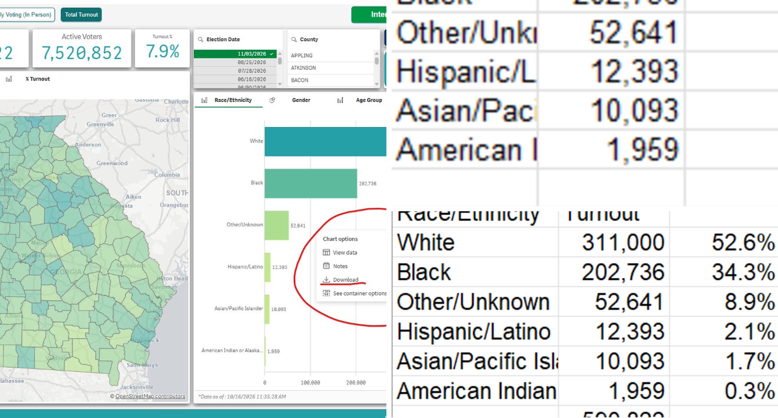This screenshot has height=418, width=778.
Task: Select election date 08/25/2026
Action: click(x=235, y=62)
